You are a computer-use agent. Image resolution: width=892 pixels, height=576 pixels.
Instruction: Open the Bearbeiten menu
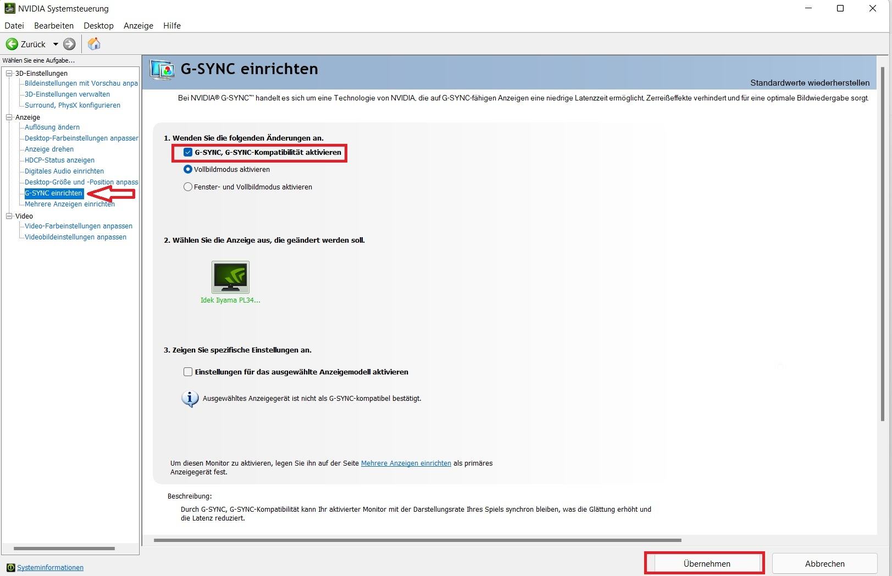click(x=54, y=26)
